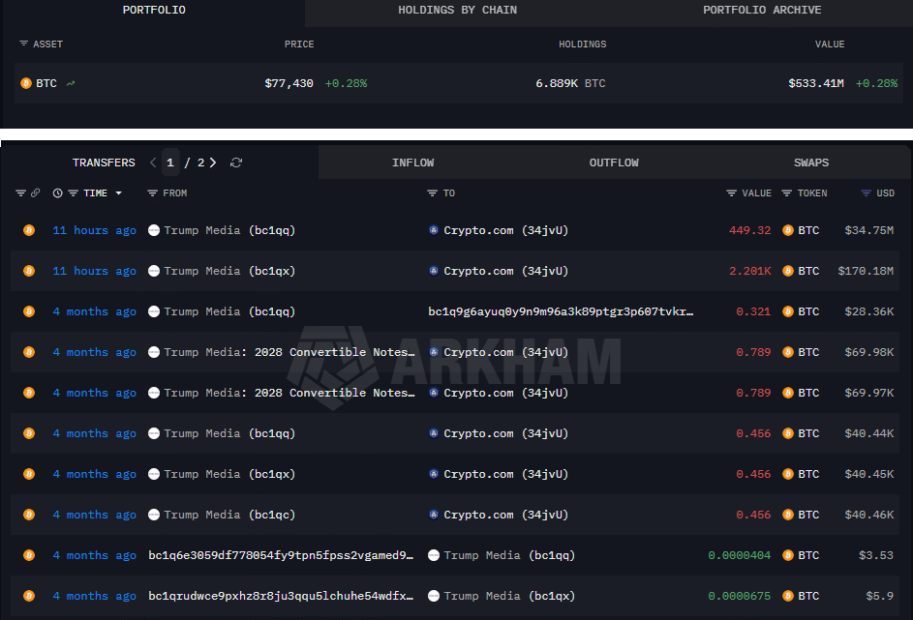Screen dimensions: 913x620
Task: Open Trump Media (bc1qq) recipient in $3.53 row
Action: 509,555
